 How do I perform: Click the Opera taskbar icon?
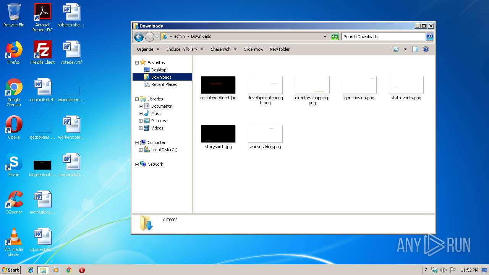pyautogui.click(x=82, y=270)
